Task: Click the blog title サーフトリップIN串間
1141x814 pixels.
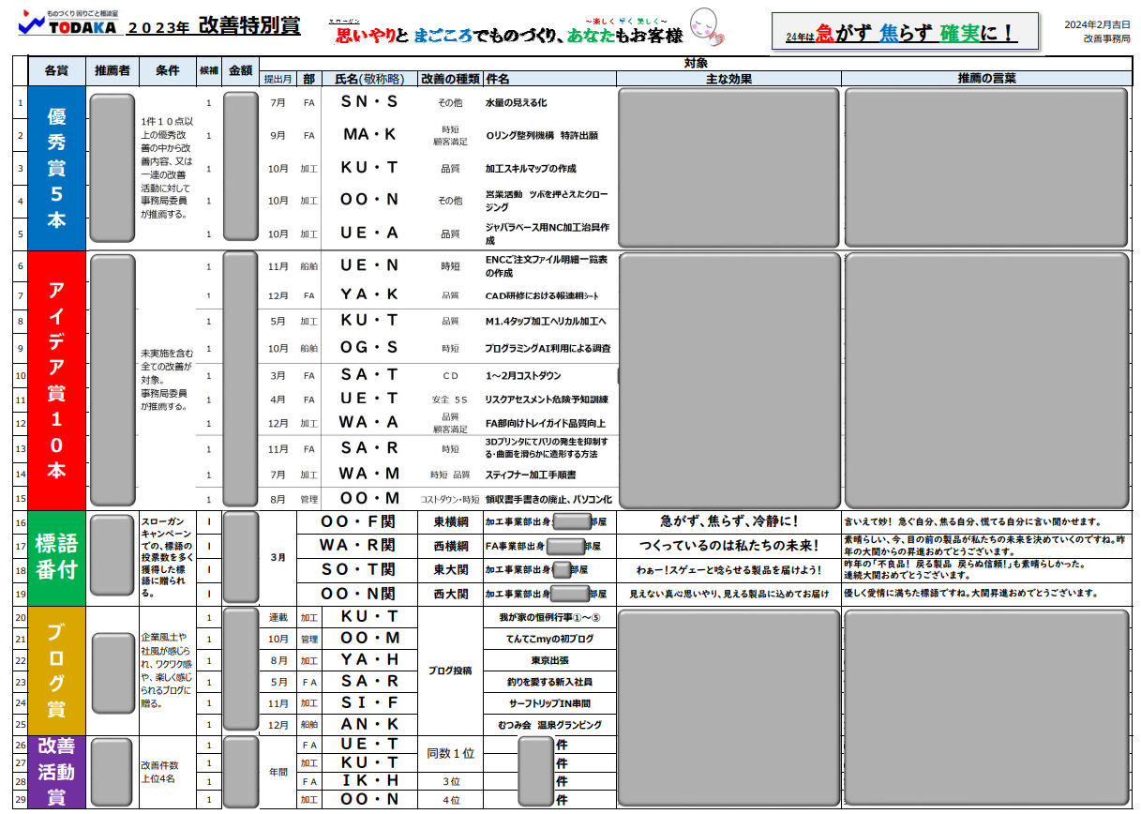Action: coord(549,702)
